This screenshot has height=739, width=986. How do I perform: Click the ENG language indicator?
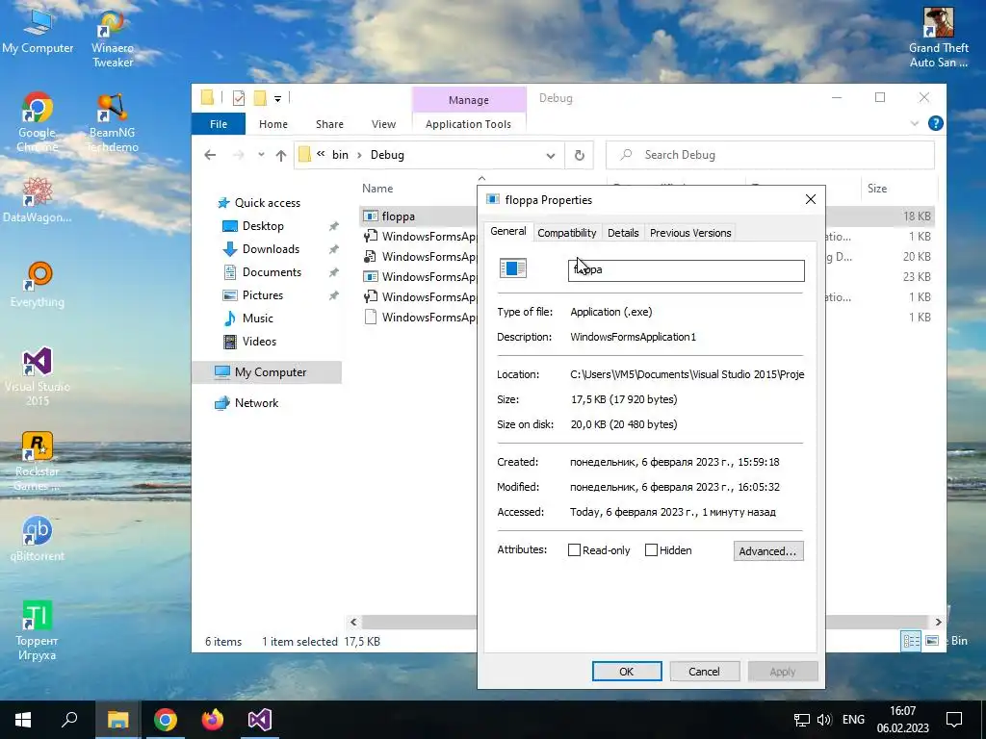tap(853, 720)
